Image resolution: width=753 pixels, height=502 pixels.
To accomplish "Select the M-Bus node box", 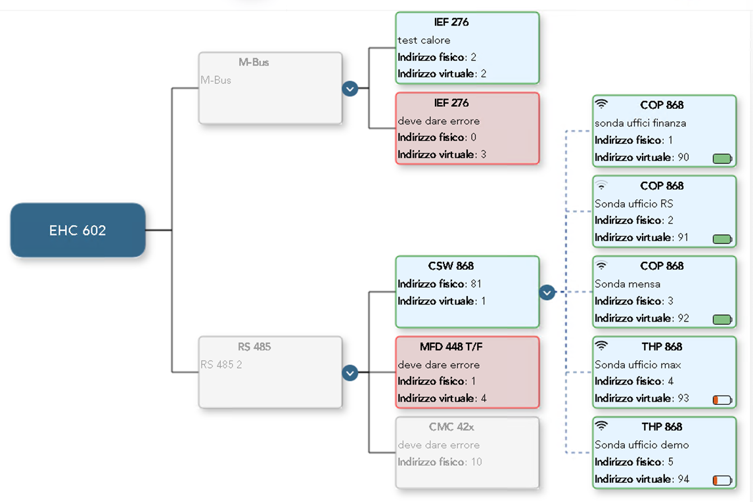I will tap(270, 88).
